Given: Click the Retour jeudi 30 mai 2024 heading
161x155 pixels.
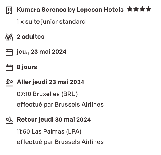Looking at the screenshot, I should (54, 119).
